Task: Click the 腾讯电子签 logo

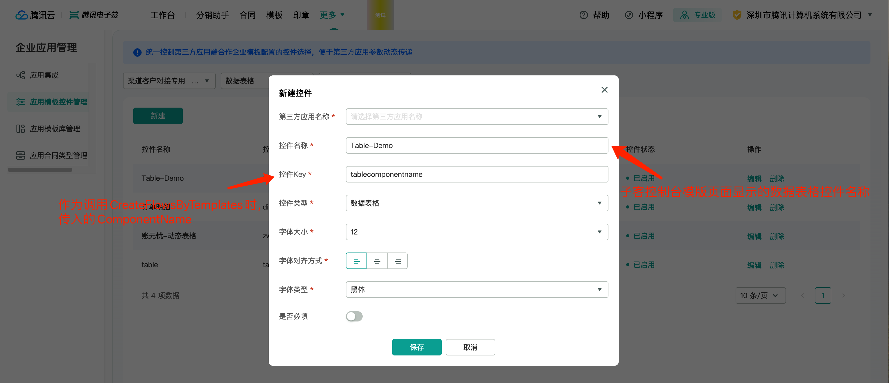Action: (94, 15)
